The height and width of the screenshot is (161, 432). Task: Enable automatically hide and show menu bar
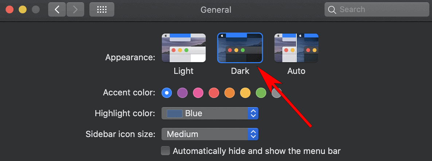coord(166,151)
